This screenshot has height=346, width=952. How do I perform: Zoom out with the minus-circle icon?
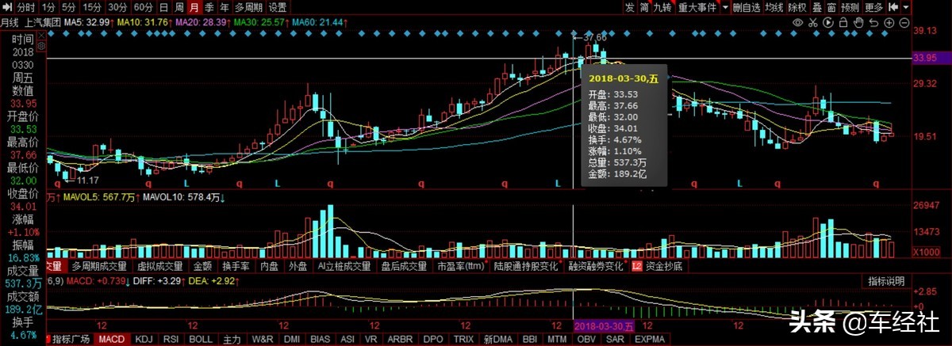point(904,23)
